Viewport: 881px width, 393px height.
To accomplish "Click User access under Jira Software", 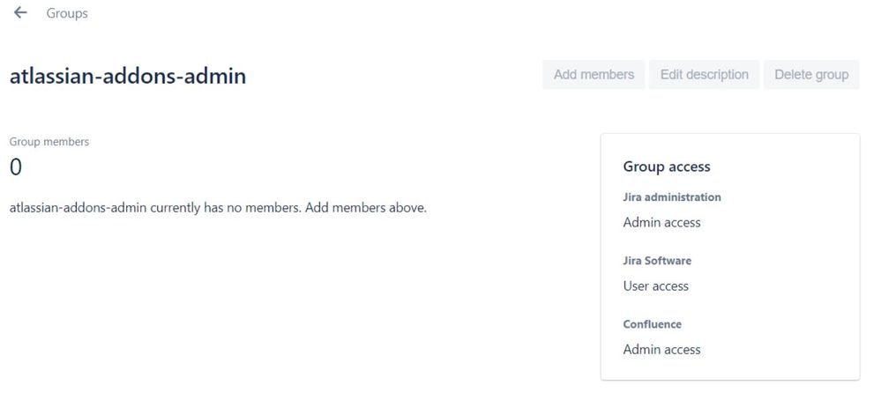I will [656, 286].
